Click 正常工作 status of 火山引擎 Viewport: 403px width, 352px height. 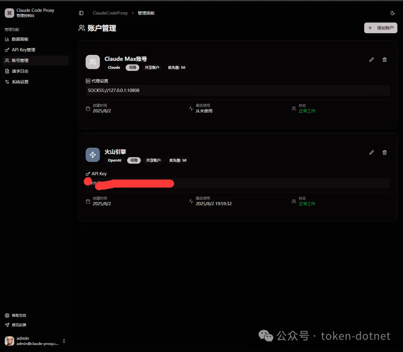(307, 204)
